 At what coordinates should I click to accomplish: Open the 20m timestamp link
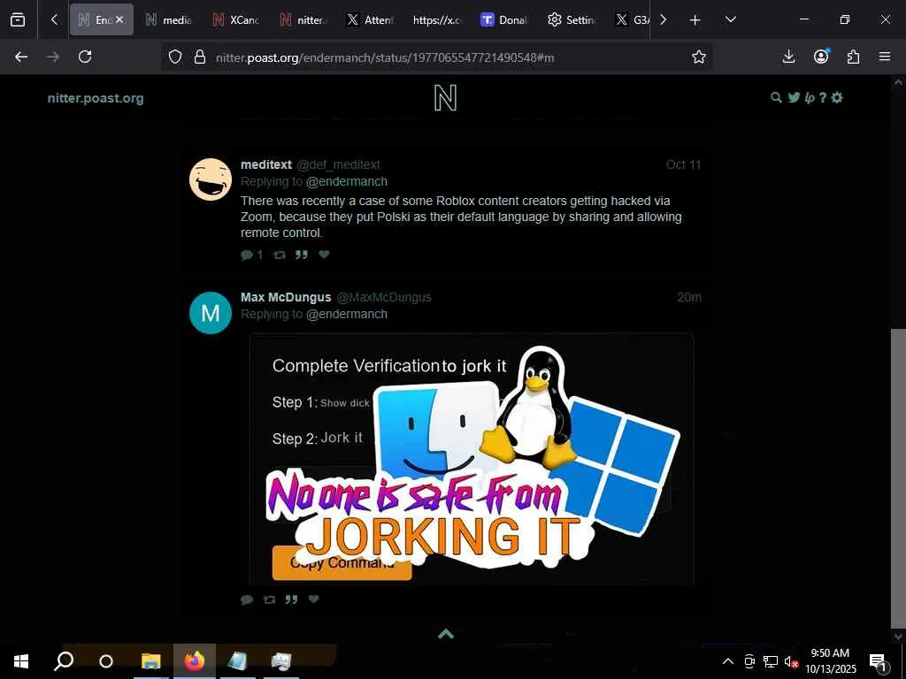point(688,297)
